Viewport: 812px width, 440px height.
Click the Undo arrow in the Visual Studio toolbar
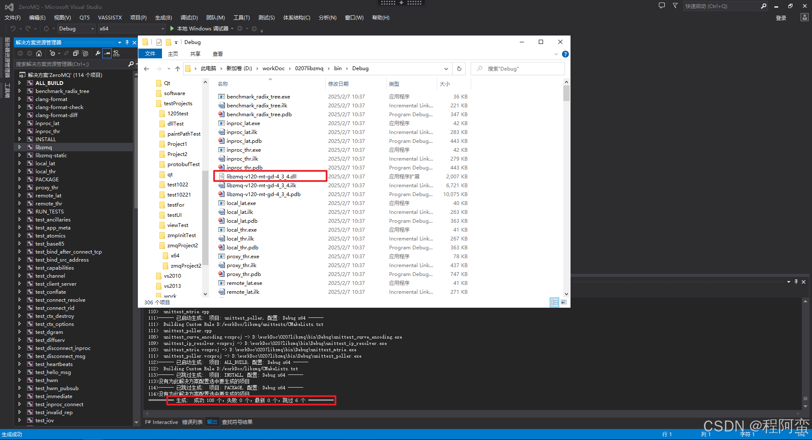tap(13, 28)
